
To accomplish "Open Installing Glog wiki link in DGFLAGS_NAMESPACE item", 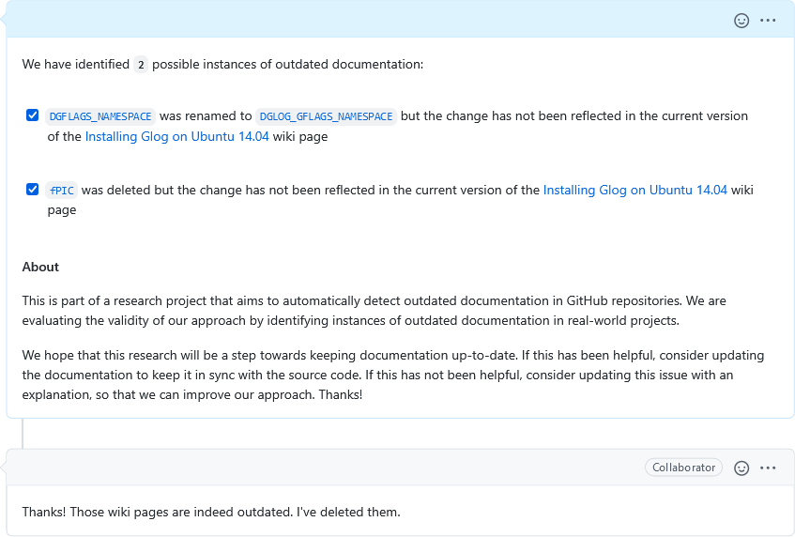I will (177, 136).
